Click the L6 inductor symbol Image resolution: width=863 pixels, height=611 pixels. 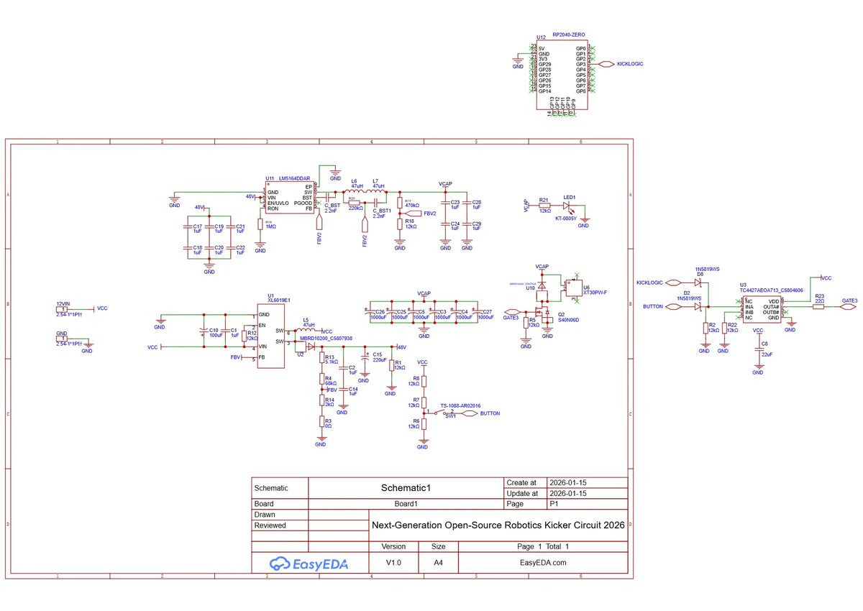pyautogui.click(x=354, y=192)
